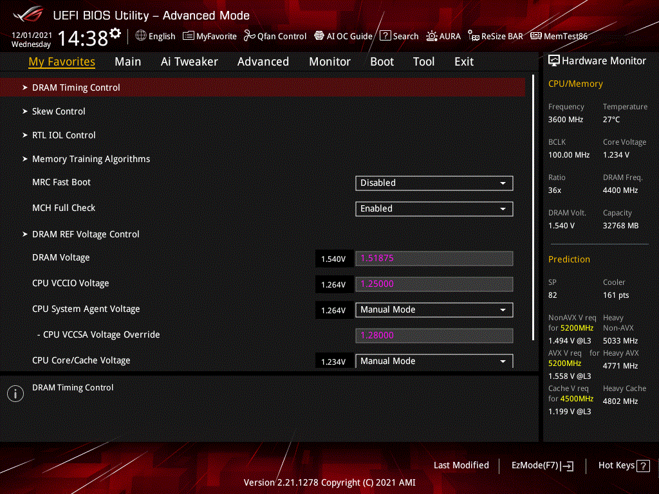Switch to Boot tab
Viewport: 659px width, 494px height.
point(382,62)
